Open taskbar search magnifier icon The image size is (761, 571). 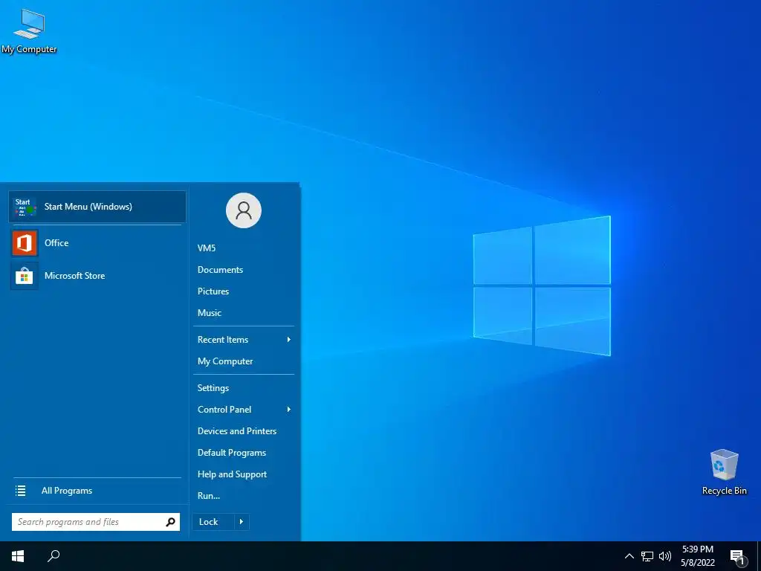tap(54, 556)
